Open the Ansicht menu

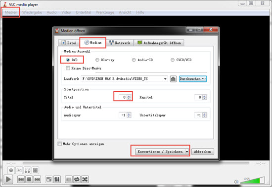[125, 12]
